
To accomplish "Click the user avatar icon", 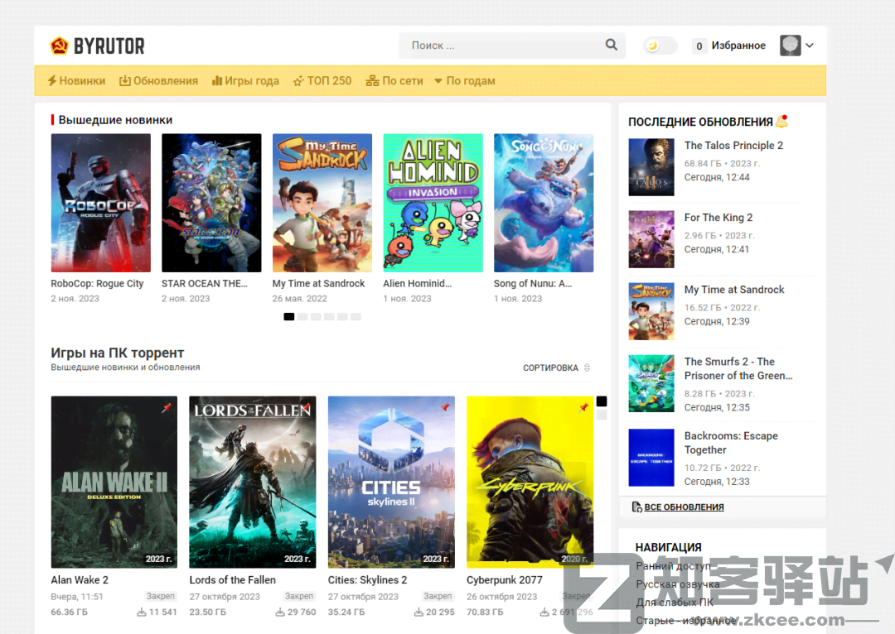I will 790,46.
